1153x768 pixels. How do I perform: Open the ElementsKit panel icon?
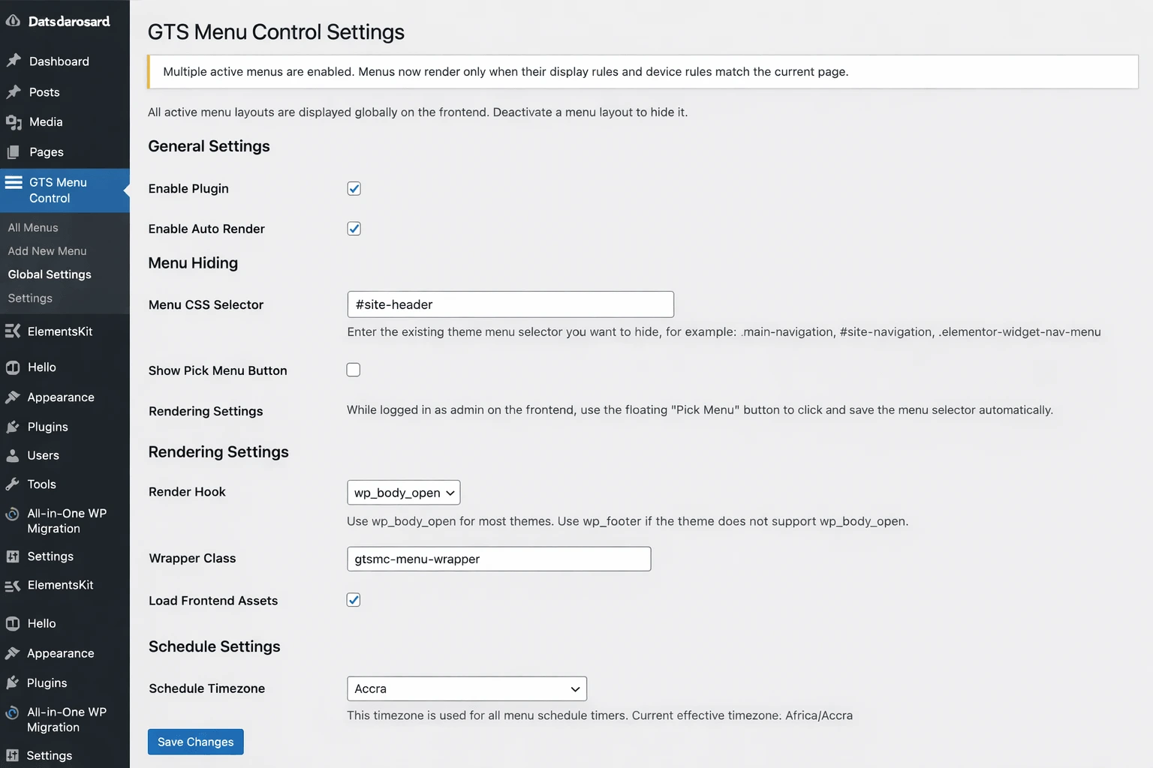[12, 331]
